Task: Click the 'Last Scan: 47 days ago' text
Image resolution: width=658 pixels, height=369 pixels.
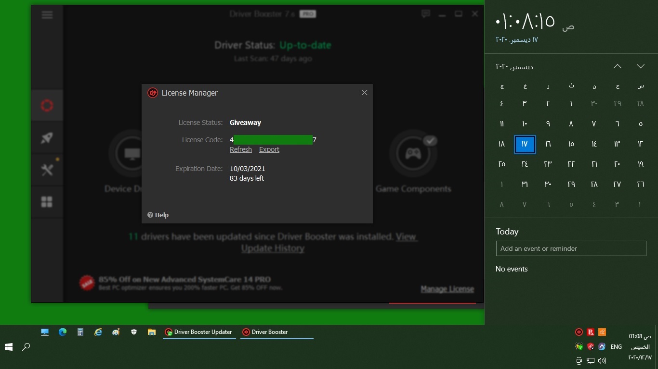Action: tap(273, 59)
